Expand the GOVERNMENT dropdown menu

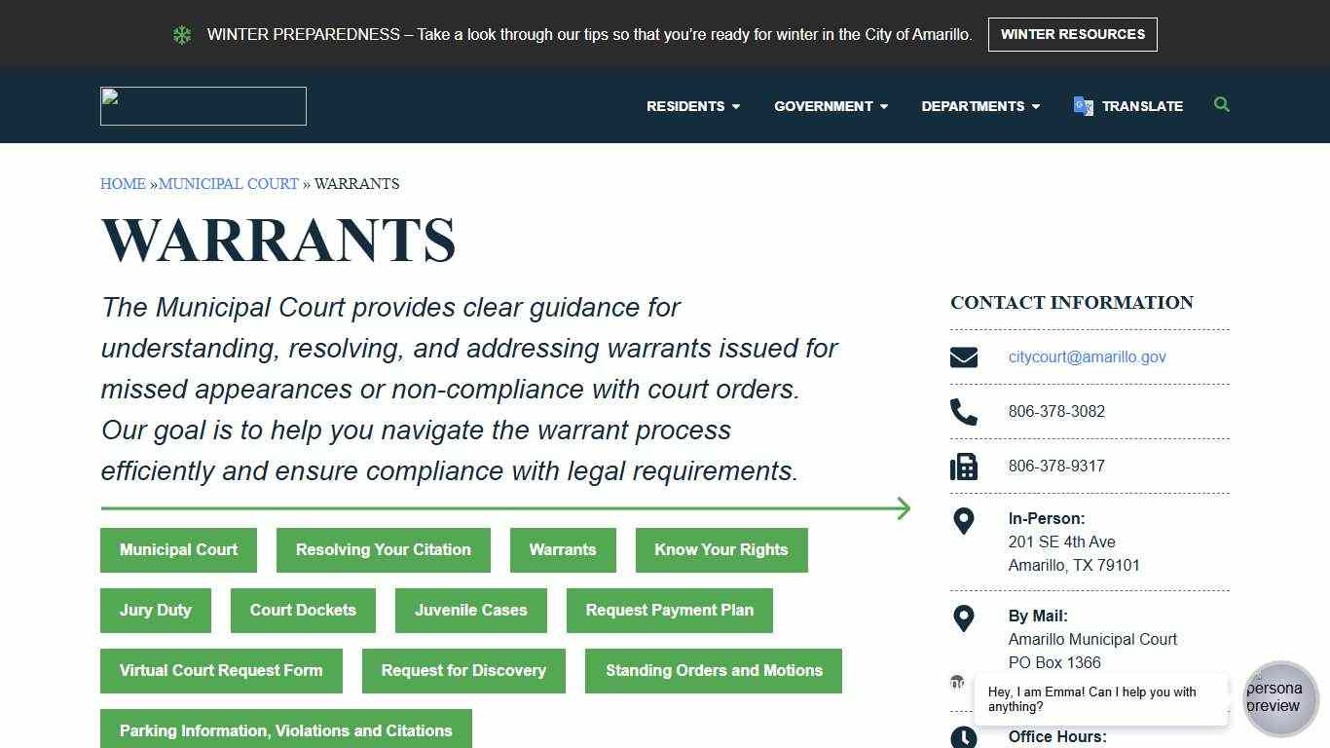click(x=831, y=106)
